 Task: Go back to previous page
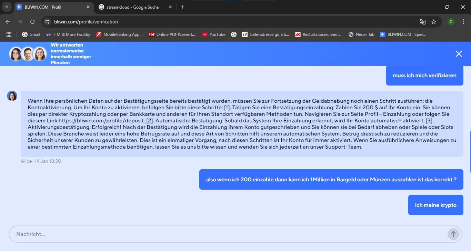click(8, 22)
